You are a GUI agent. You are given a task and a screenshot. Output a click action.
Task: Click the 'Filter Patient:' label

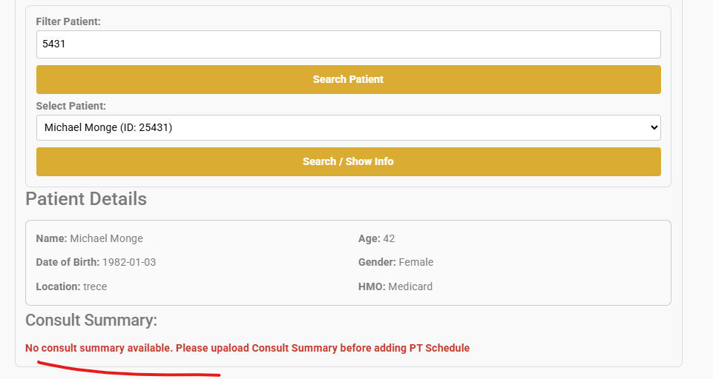pos(68,22)
